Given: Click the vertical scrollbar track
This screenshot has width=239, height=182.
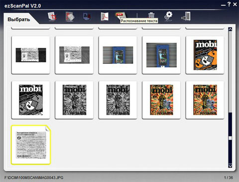Looking at the screenshot, I should pyautogui.click(x=230, y=97).
